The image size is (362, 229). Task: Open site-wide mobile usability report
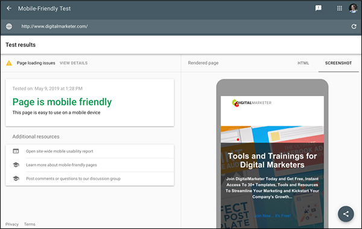pyautogui.click(x=60, y=151)
